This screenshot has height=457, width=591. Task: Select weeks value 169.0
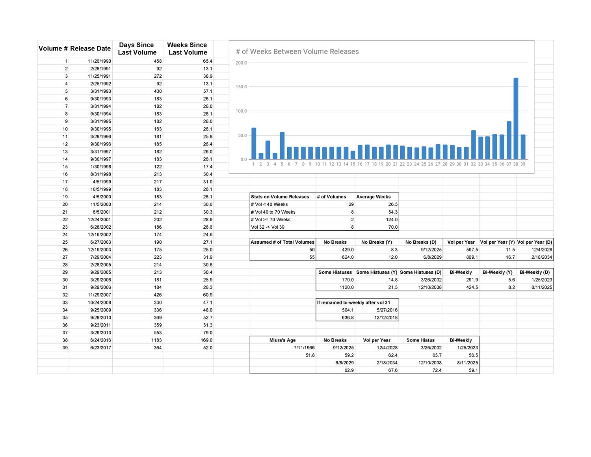coord(188,340)
